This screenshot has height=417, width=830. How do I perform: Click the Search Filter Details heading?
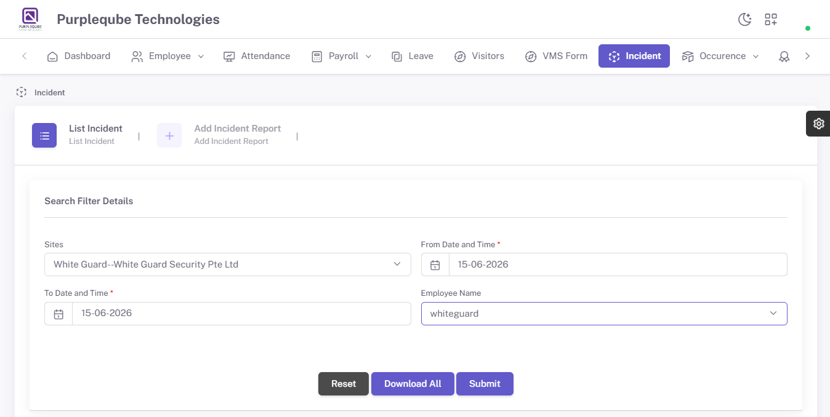coord(89,201)
